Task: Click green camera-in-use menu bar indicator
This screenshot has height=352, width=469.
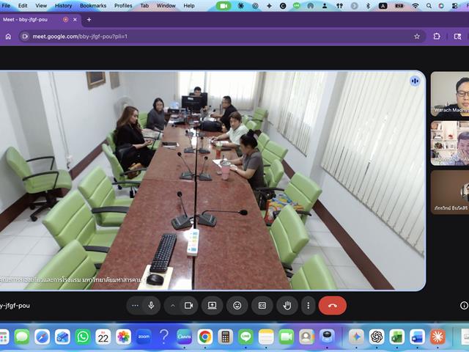Action: click(x=224, y=6)
